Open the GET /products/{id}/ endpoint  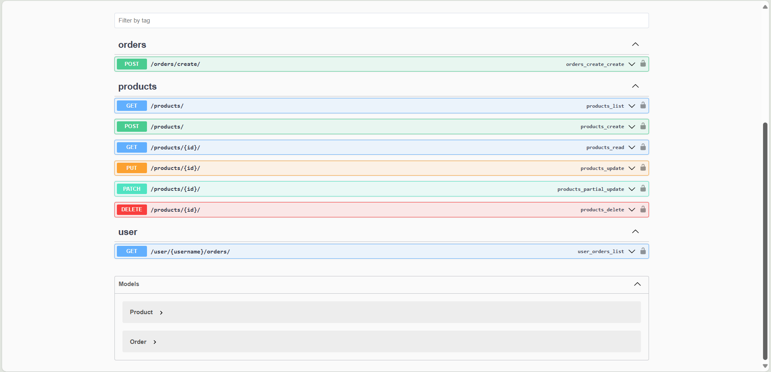click(381, 147)
